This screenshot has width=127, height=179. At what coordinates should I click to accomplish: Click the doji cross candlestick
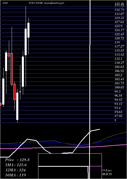tap(20, 92)
